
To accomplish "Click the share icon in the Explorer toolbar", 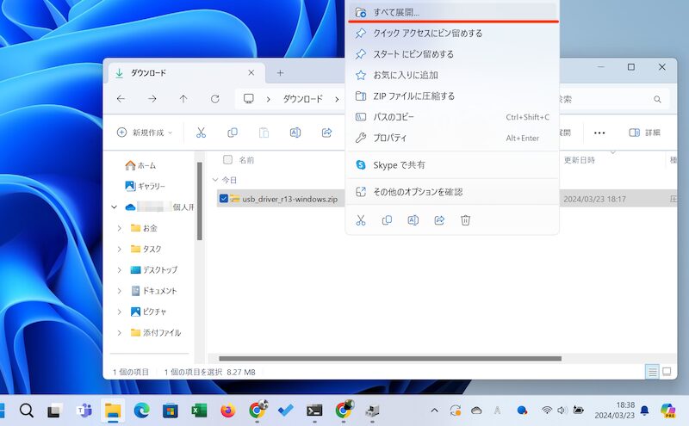I will point(326,133).
